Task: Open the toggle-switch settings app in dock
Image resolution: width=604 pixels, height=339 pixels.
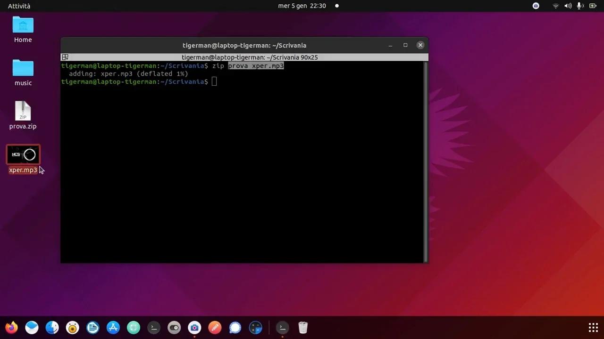Action: [174, 327]
